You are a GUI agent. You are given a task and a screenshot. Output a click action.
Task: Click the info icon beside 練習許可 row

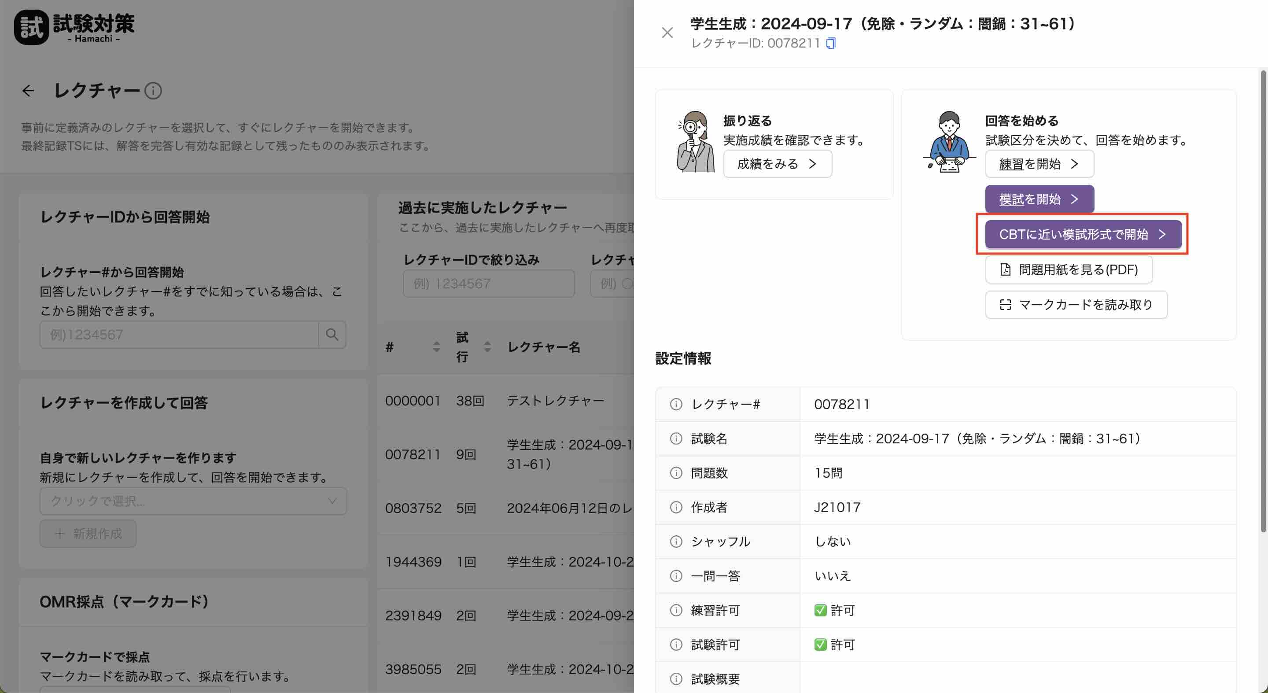pos(676,610)
